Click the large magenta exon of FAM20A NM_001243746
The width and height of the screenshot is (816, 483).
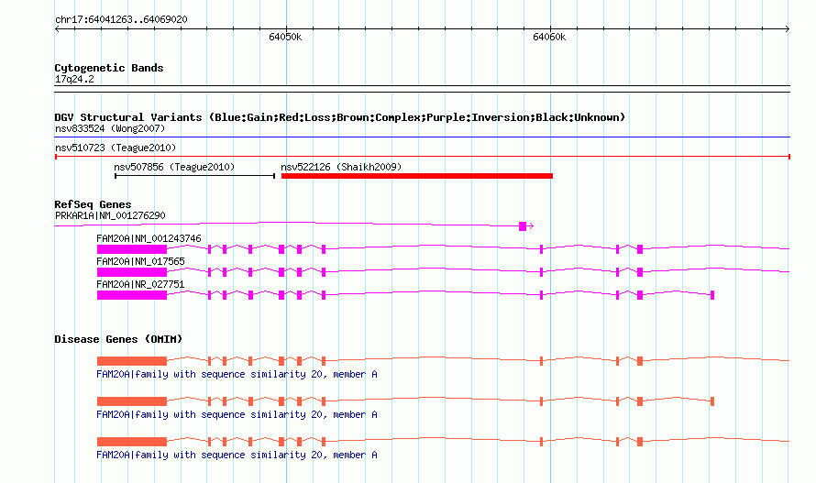(x=132, y=249)
